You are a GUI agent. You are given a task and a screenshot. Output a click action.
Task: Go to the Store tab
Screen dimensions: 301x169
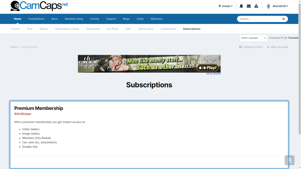tap(54, 19)
